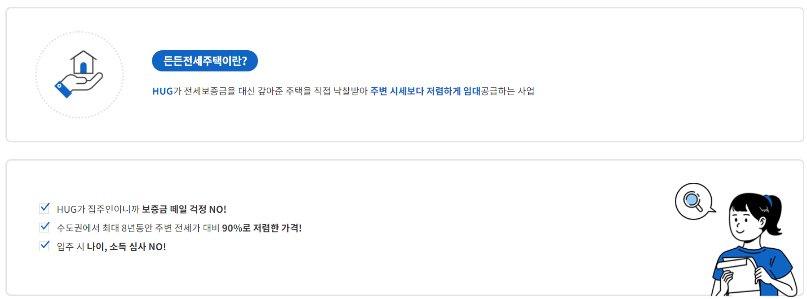Click the woman's blue hair tie
This screenshot has width=807, height=299.
[767, 200]
